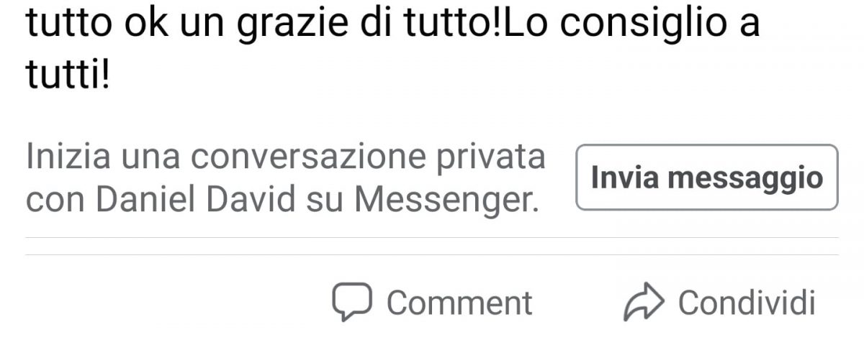Tap the Comment speech bubble icon
Image resolution: width=864 pixels, height=345 pixels.
point(351,303)
